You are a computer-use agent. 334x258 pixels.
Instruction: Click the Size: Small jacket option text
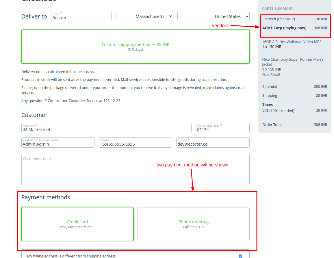tap(271, 75)
